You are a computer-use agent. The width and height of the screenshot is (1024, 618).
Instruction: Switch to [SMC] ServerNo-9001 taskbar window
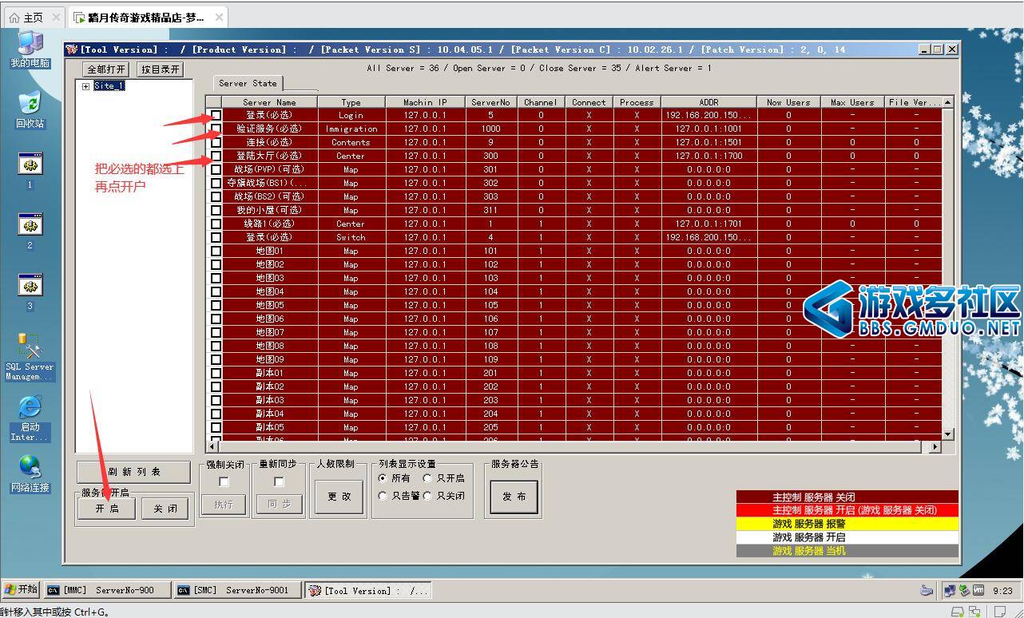(238, 590)
